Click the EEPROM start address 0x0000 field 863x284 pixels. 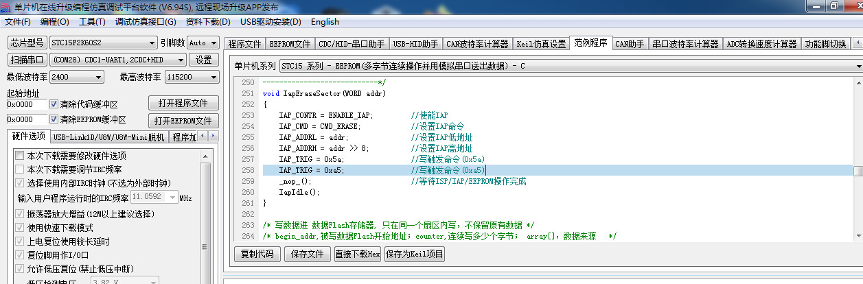click(x=27, y=119)
